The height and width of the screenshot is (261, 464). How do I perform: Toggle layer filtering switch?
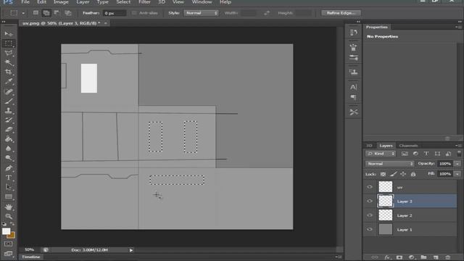(x=459, y=153)
